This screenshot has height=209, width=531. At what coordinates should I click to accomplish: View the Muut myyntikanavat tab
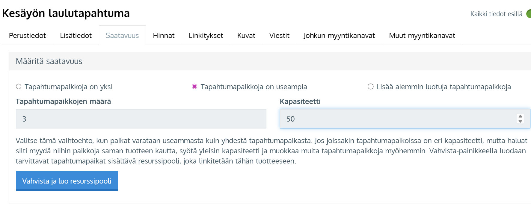coord(422,36)
